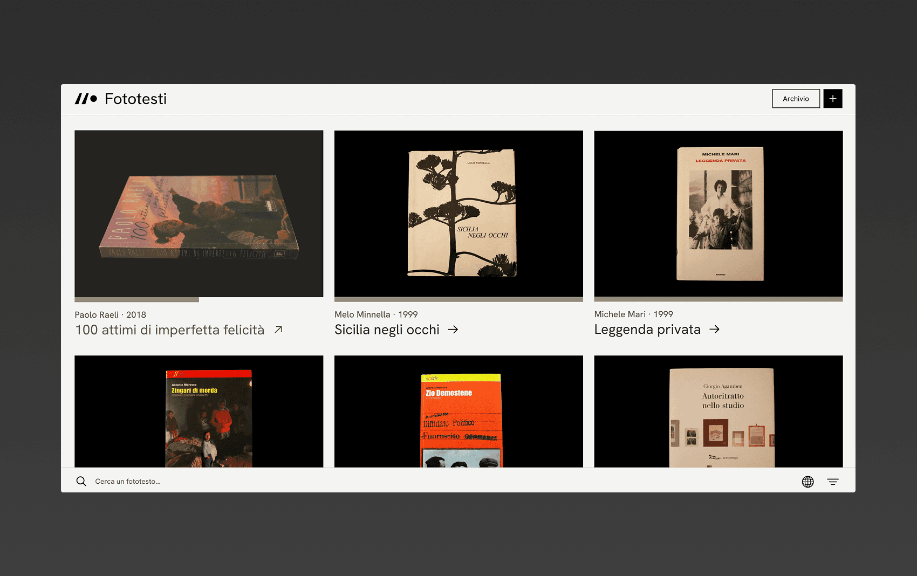Click the Michele Mari · 1999 caption

(634, 314)
